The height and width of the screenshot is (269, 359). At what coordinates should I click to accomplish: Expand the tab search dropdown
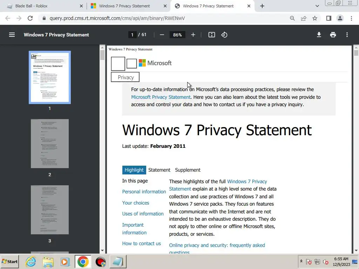click(x=317, y=6)
